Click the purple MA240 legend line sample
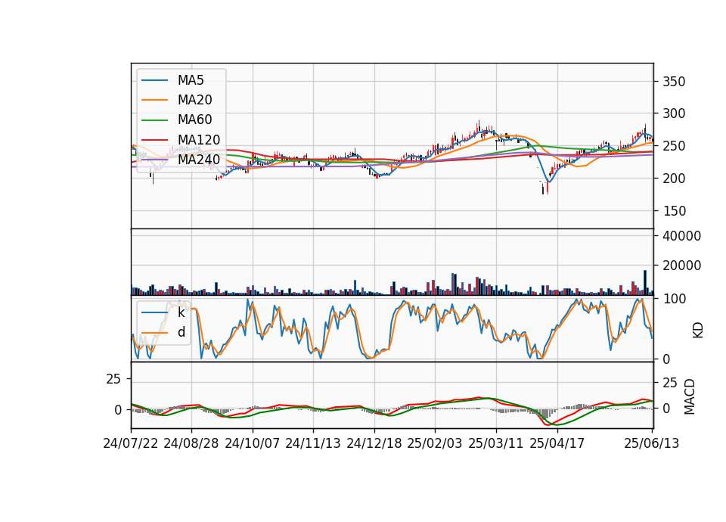The width and height of the screenshot is (726, 522). pos(154,160)
